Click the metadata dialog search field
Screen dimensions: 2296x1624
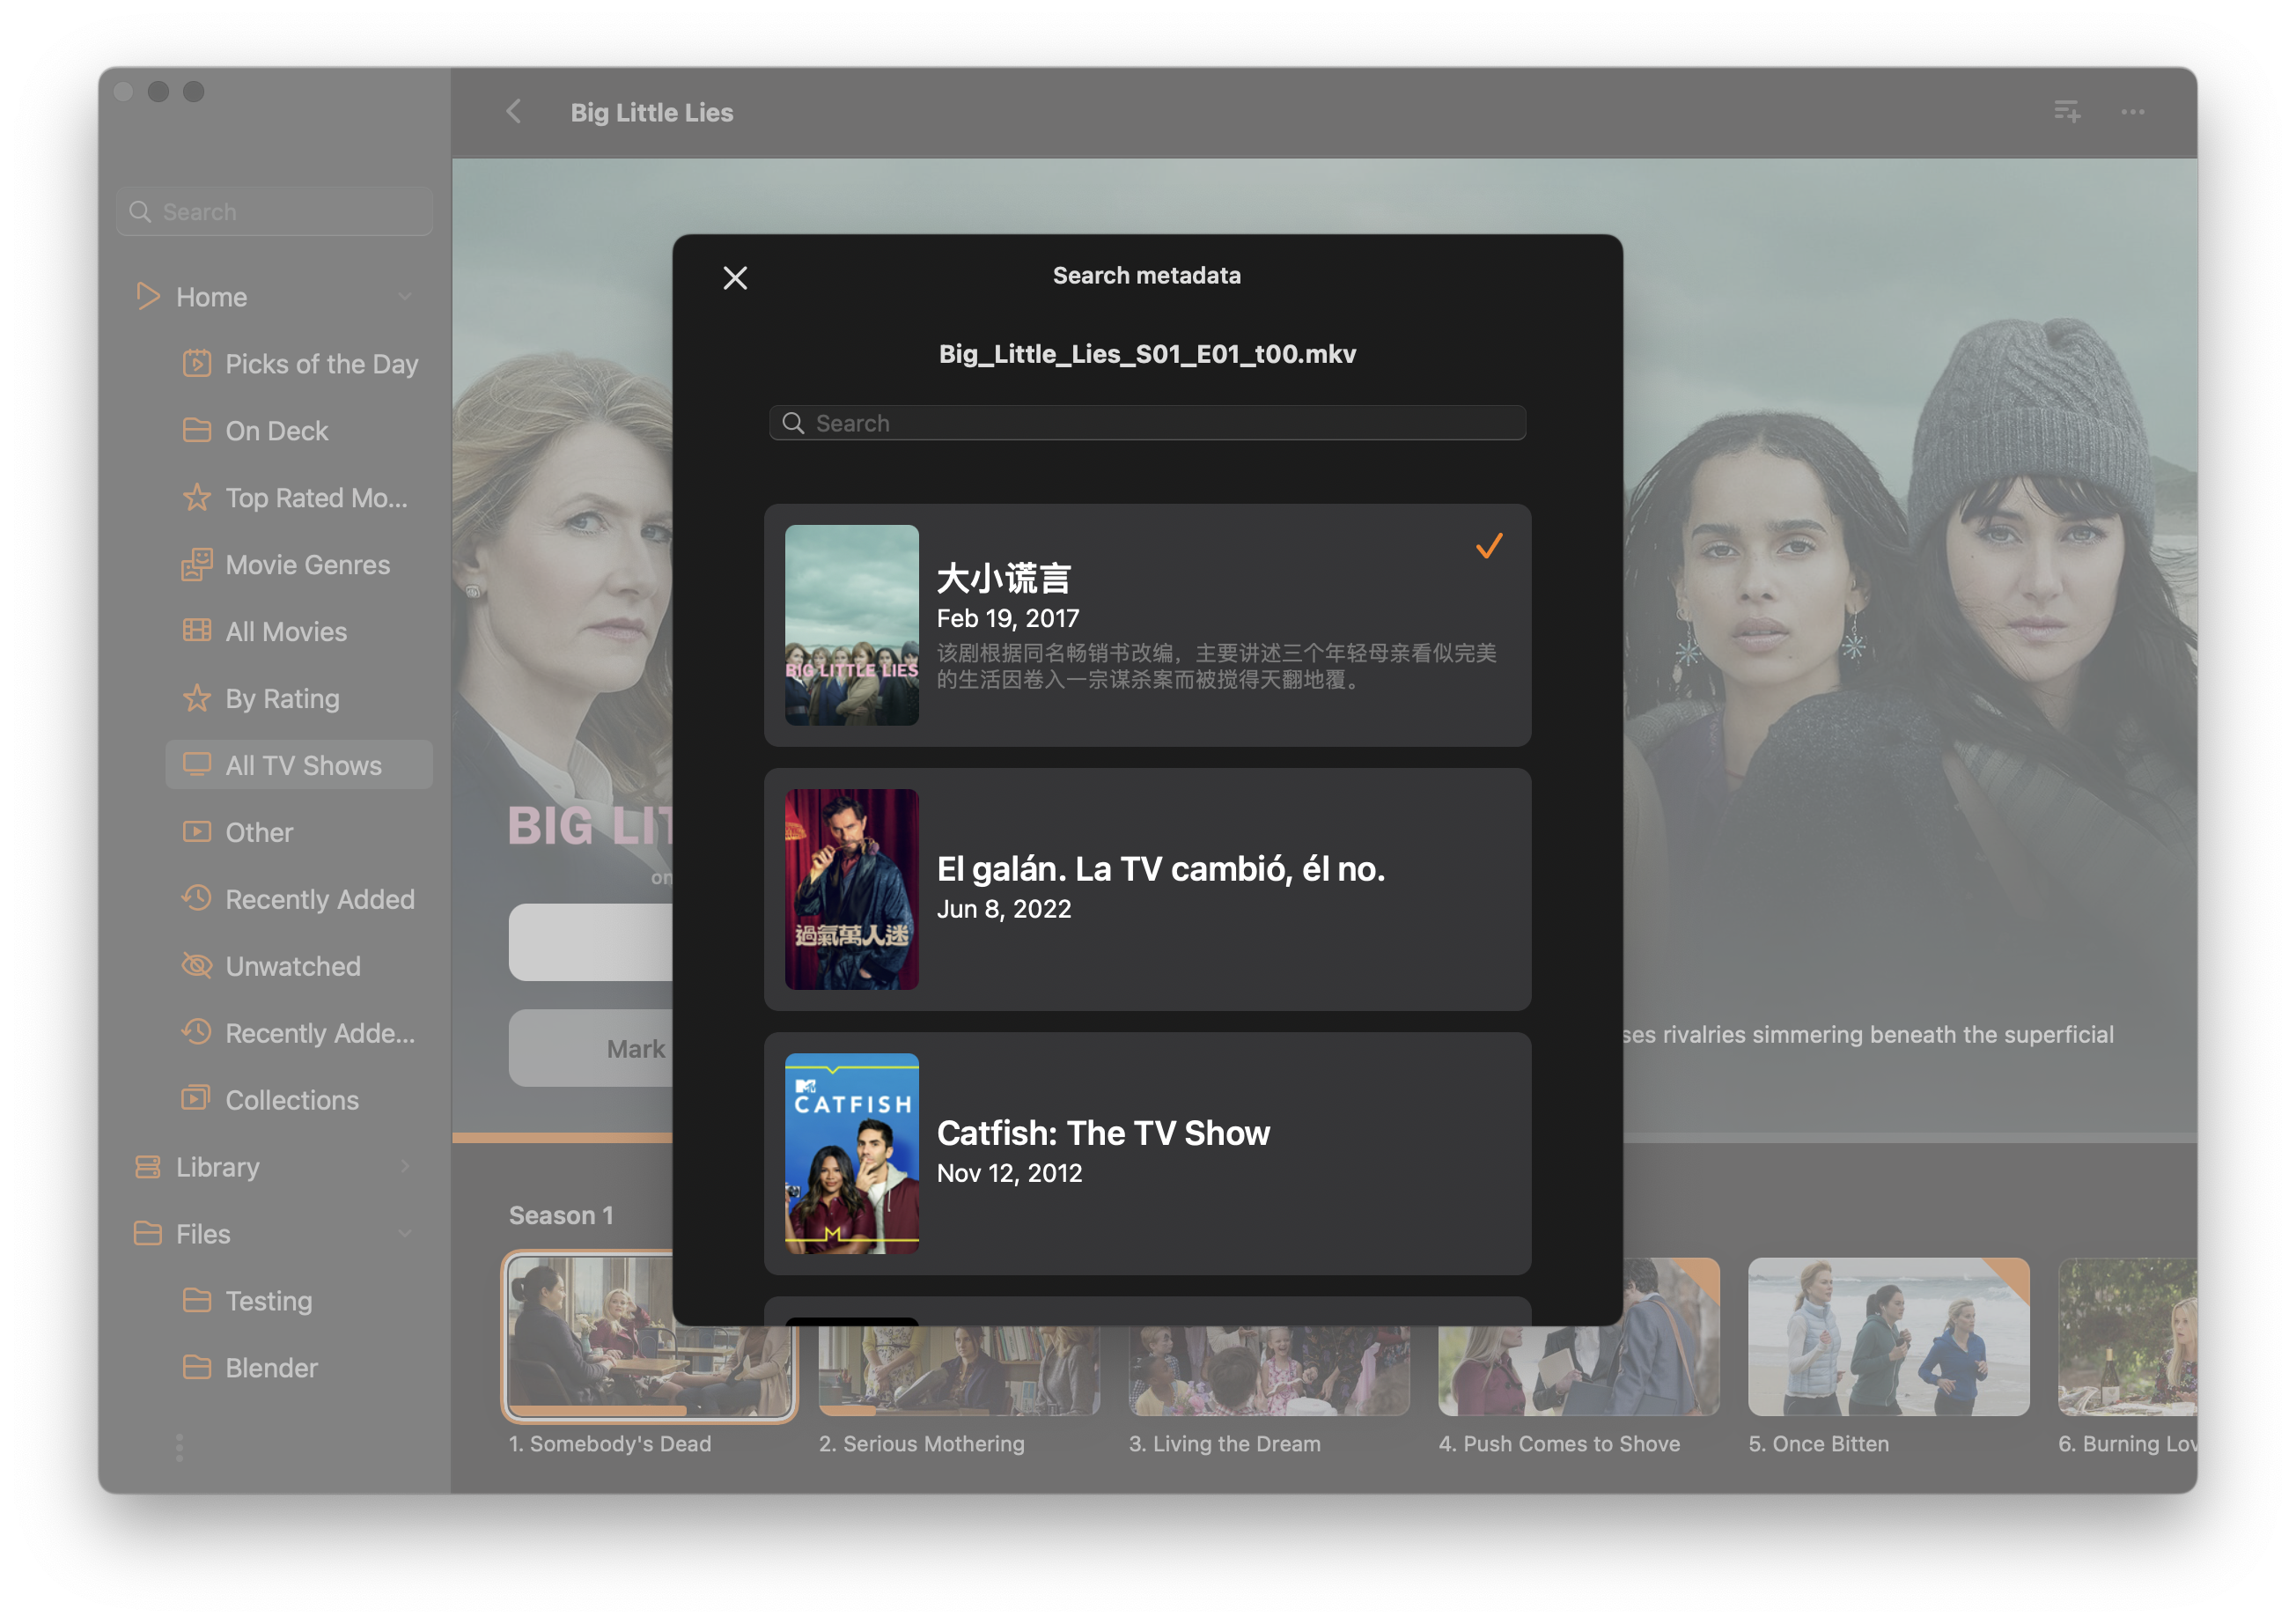click(1147, 424)
